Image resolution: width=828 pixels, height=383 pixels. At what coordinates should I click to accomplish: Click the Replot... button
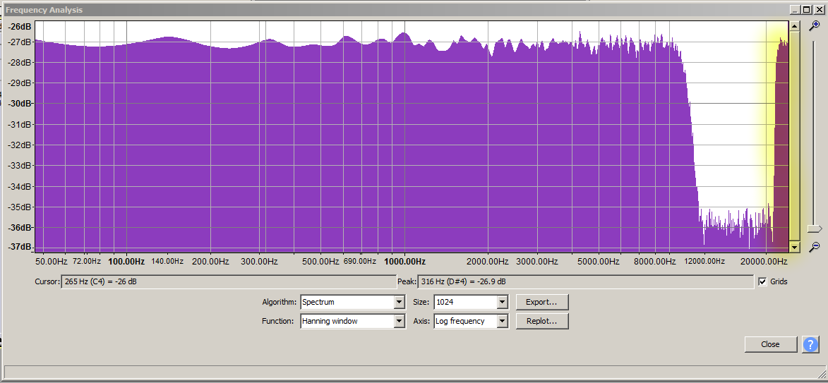coord(542,321)
